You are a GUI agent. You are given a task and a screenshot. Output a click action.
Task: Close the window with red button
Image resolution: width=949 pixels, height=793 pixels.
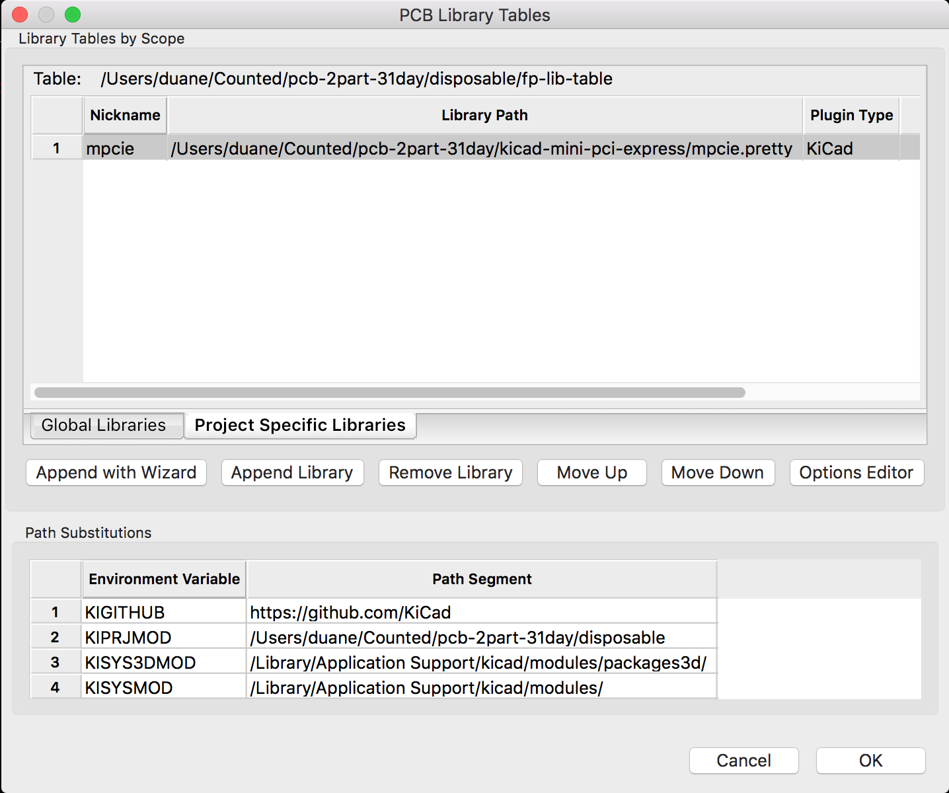pos(20,15)
